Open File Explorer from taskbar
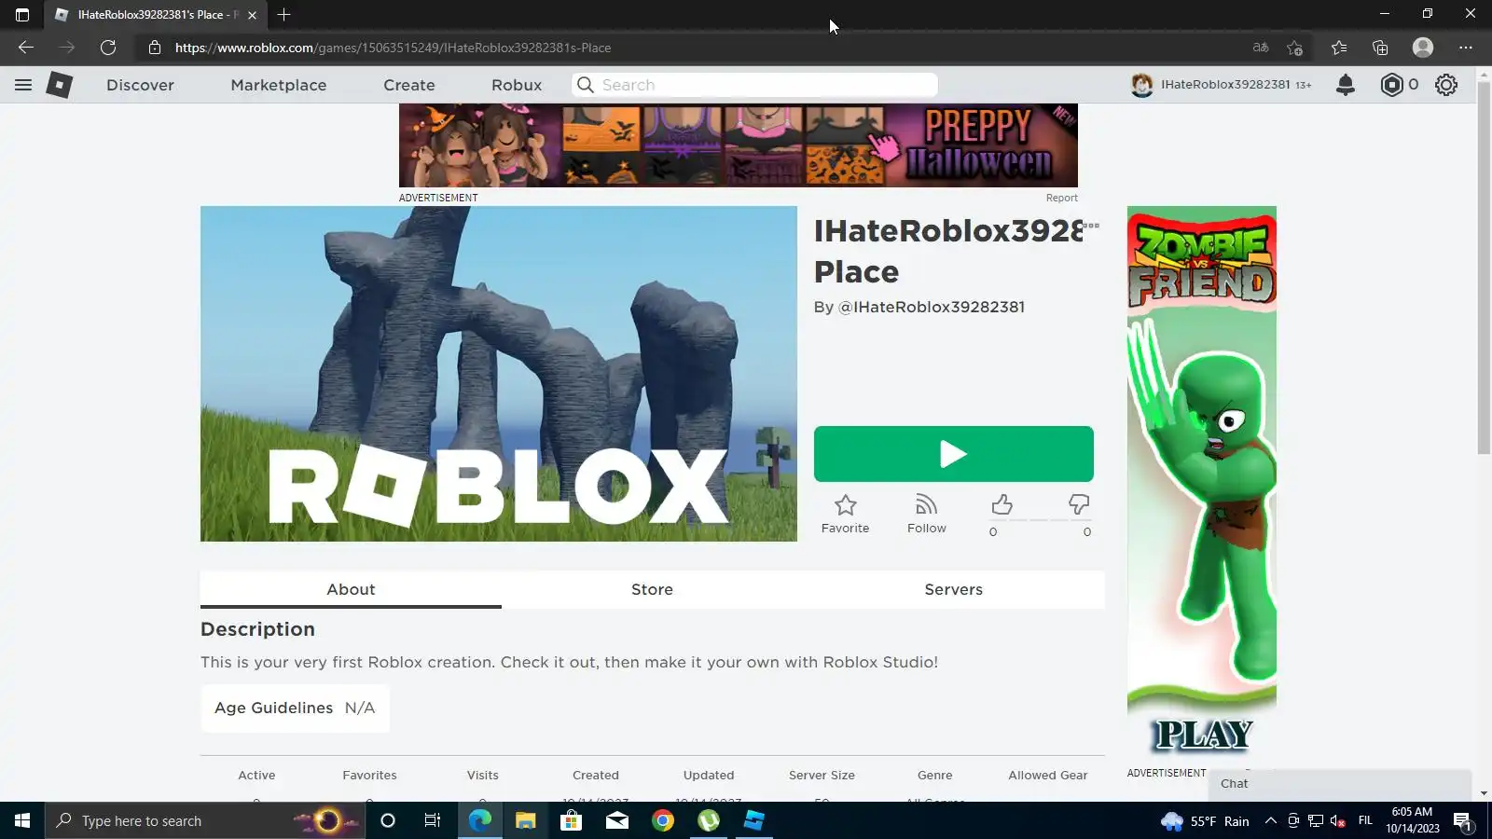 526,821
